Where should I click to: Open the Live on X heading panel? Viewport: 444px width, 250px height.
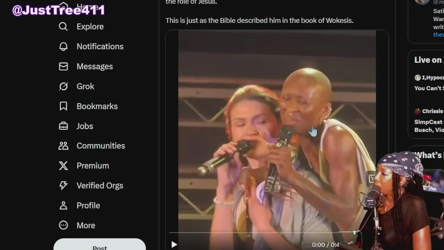429,60
